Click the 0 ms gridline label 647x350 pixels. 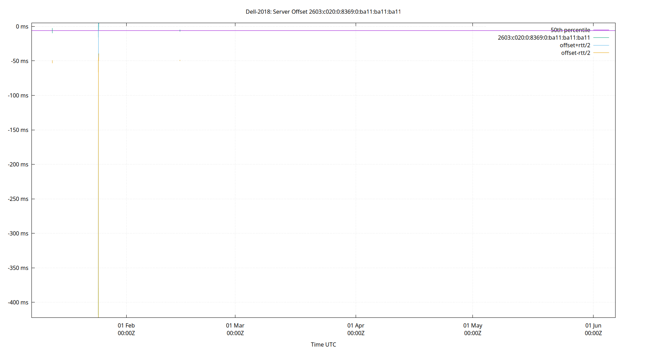[x=22, y=26]
